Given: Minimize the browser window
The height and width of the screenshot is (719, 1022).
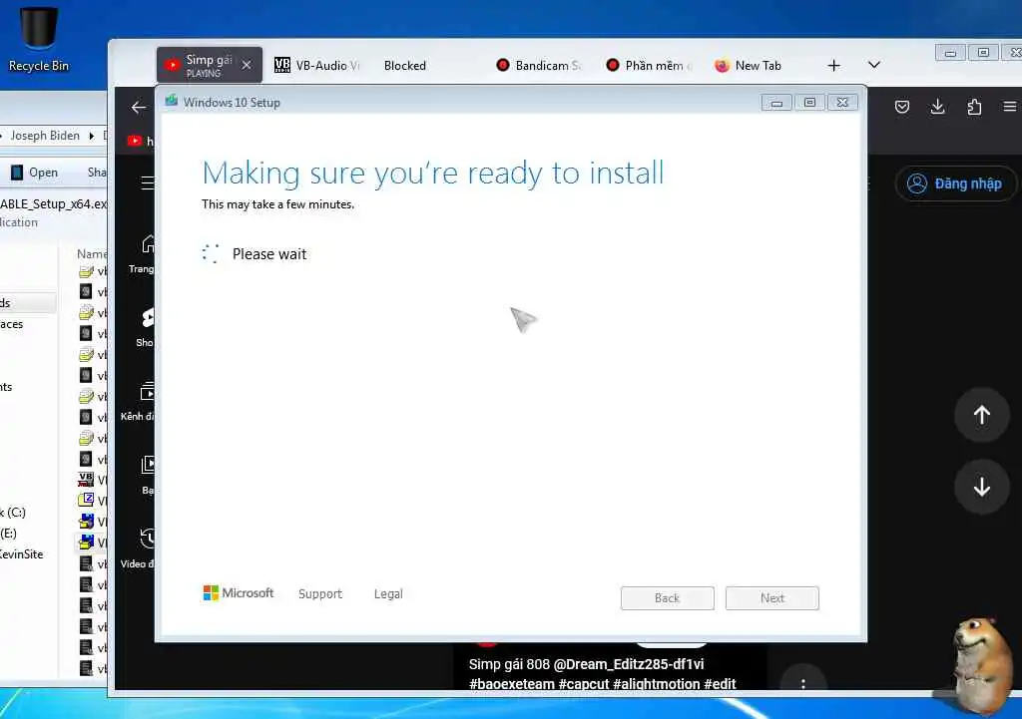Looking at the screenshot, I should [x=950, y=53].
